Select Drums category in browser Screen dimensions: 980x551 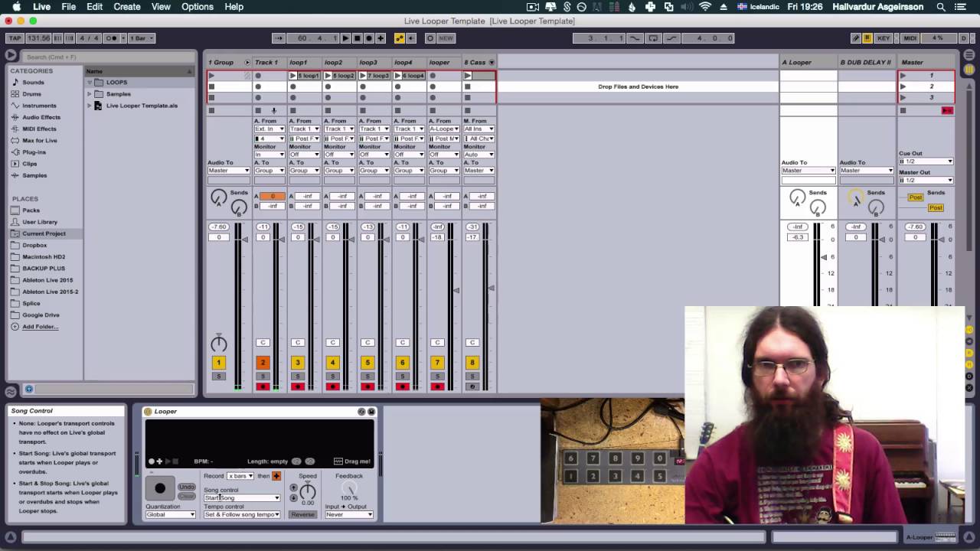pyautogui.click(x=32, y=94)
